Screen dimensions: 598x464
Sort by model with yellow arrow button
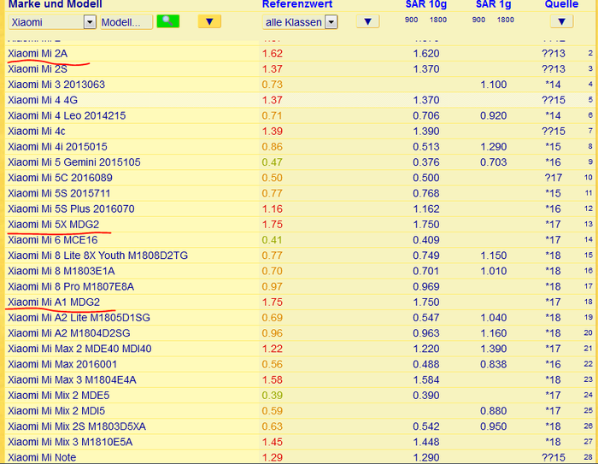tap(209, 21)
